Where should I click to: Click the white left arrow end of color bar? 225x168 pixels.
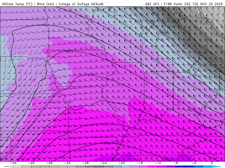click(8, 167)
